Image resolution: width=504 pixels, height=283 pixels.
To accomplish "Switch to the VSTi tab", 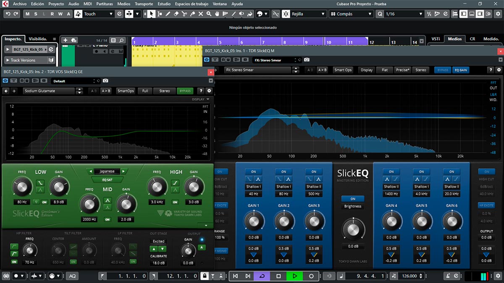I will pos(436,39).
